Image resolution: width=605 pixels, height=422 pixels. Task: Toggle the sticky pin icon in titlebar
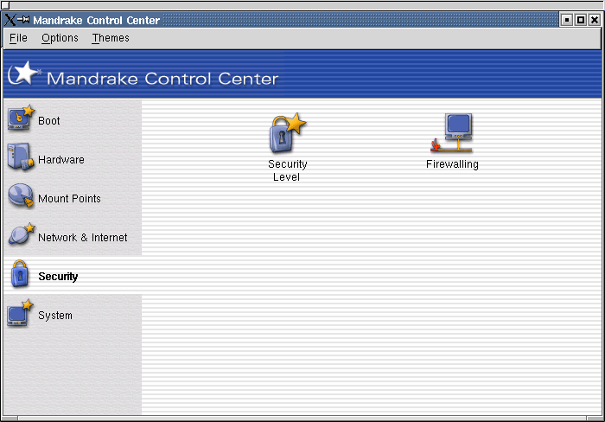(23, 19)
